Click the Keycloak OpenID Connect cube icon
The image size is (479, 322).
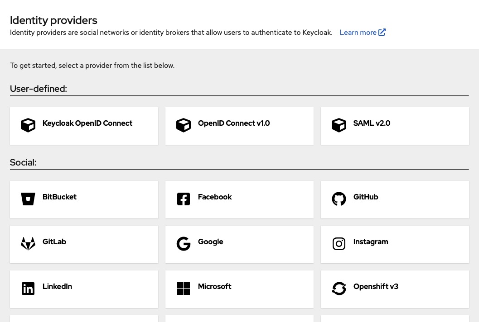28,125
